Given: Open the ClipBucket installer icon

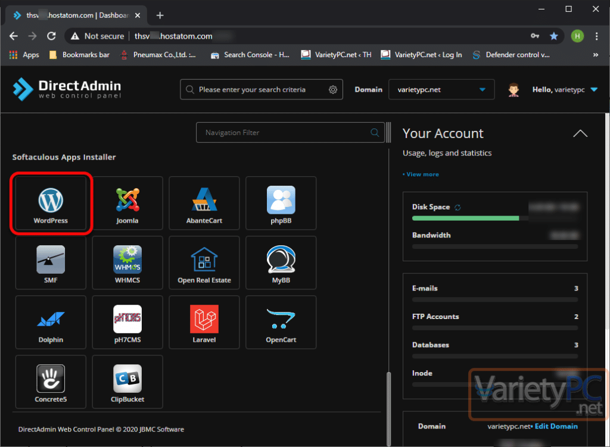Looking at the screenshot, I should pos(127,382).
